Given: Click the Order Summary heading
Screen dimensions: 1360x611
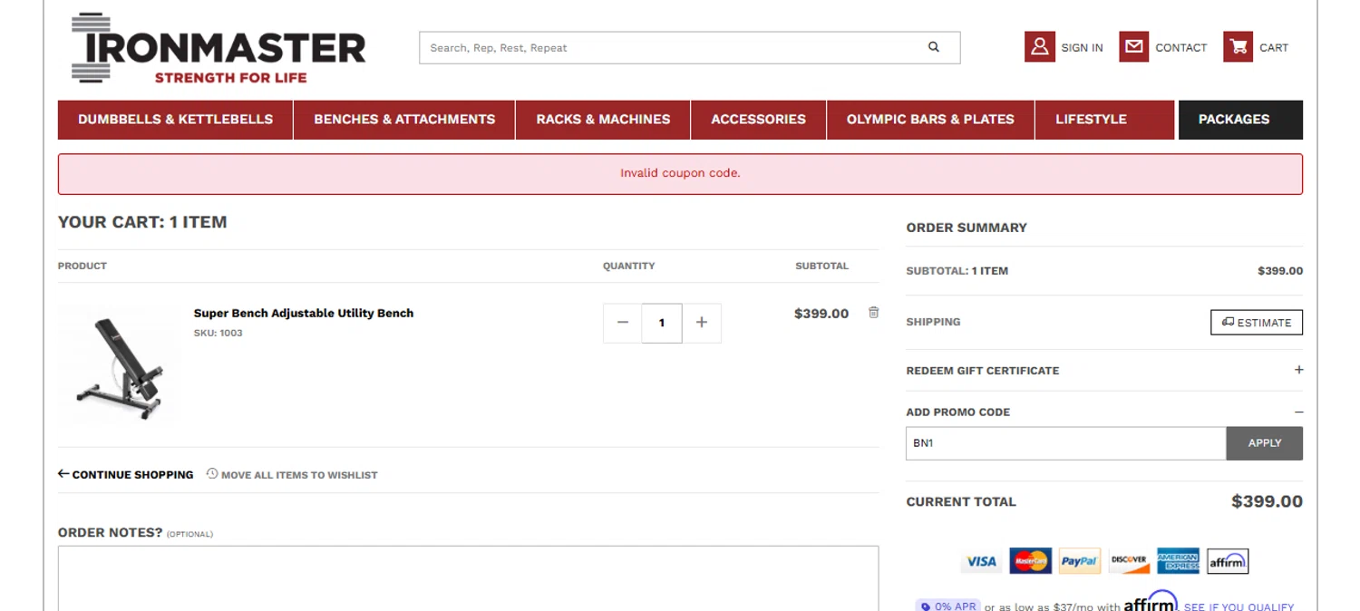Looking at the screenshot, I should pos(967,228).
